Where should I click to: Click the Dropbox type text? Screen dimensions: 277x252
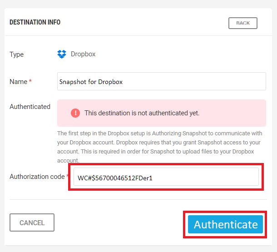(83, 54)
